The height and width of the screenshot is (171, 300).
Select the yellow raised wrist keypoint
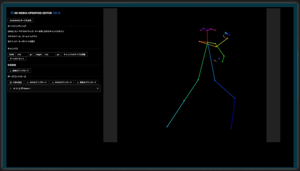point(227,38)
